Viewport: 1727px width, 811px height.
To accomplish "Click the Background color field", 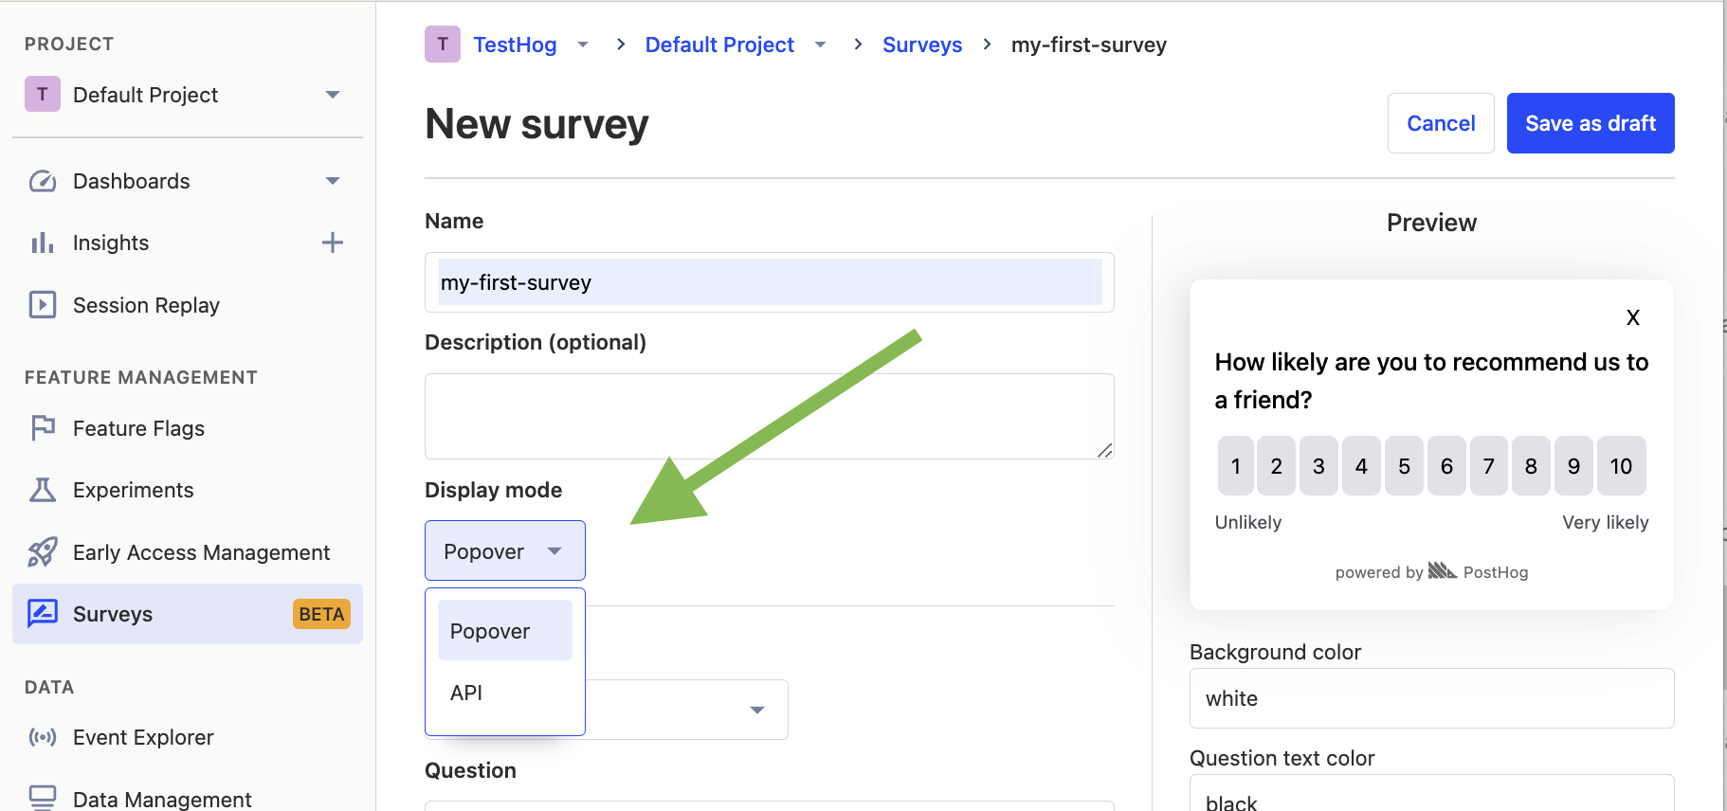I will 1431,698.
